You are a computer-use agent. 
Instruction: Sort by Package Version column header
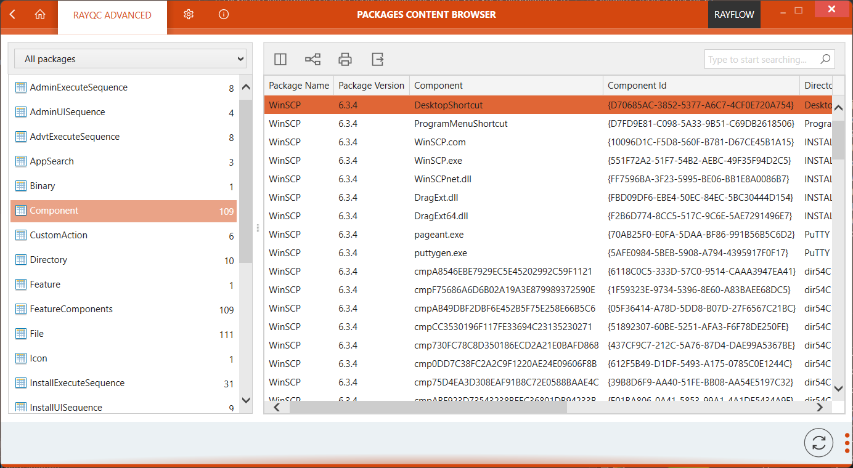[x=372, y=86]
